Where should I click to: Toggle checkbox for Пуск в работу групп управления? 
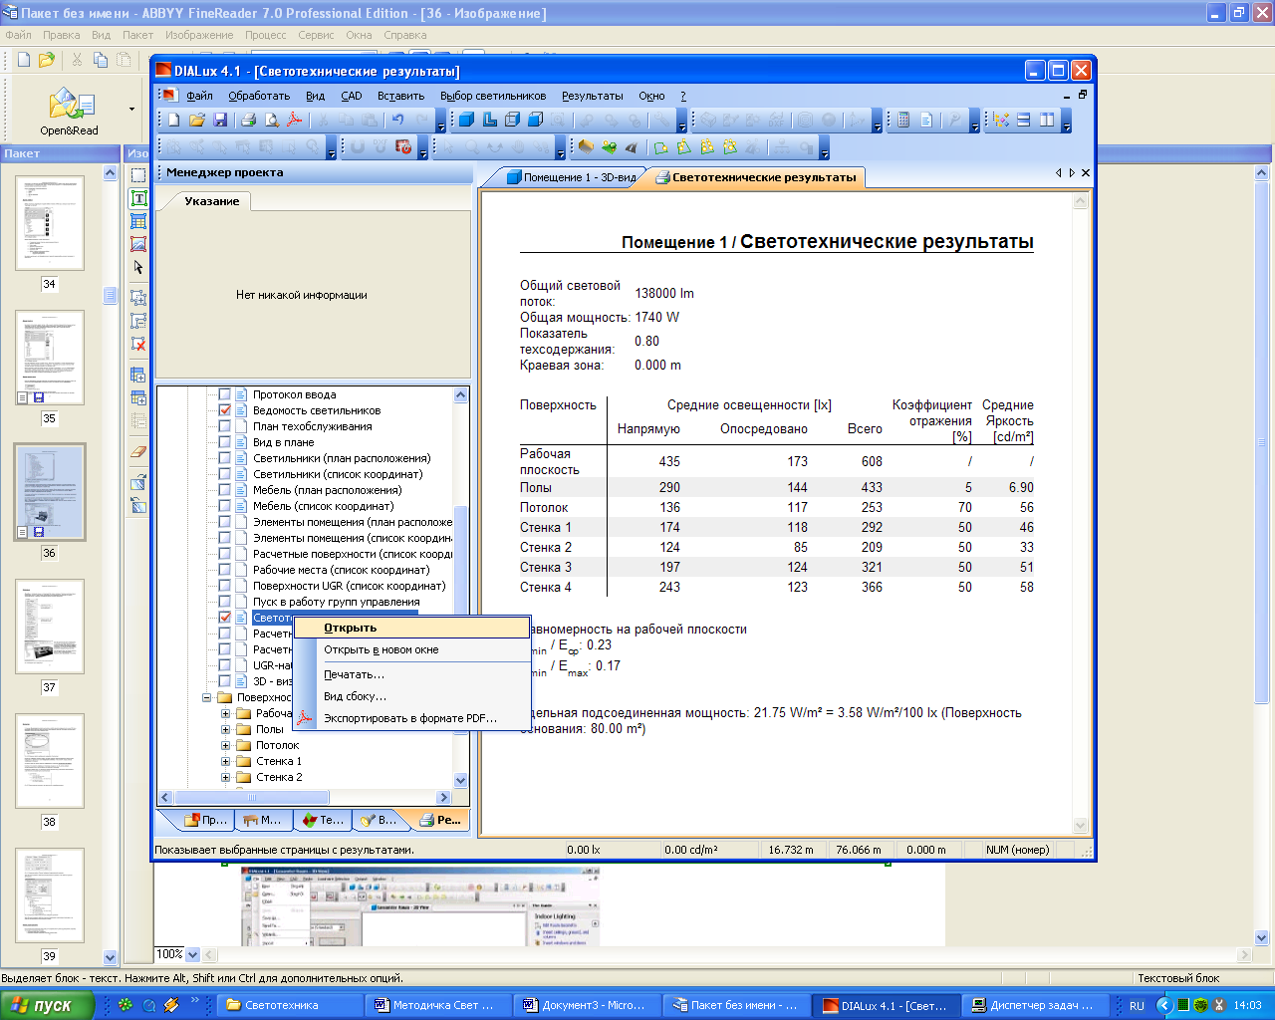point(224,602)
